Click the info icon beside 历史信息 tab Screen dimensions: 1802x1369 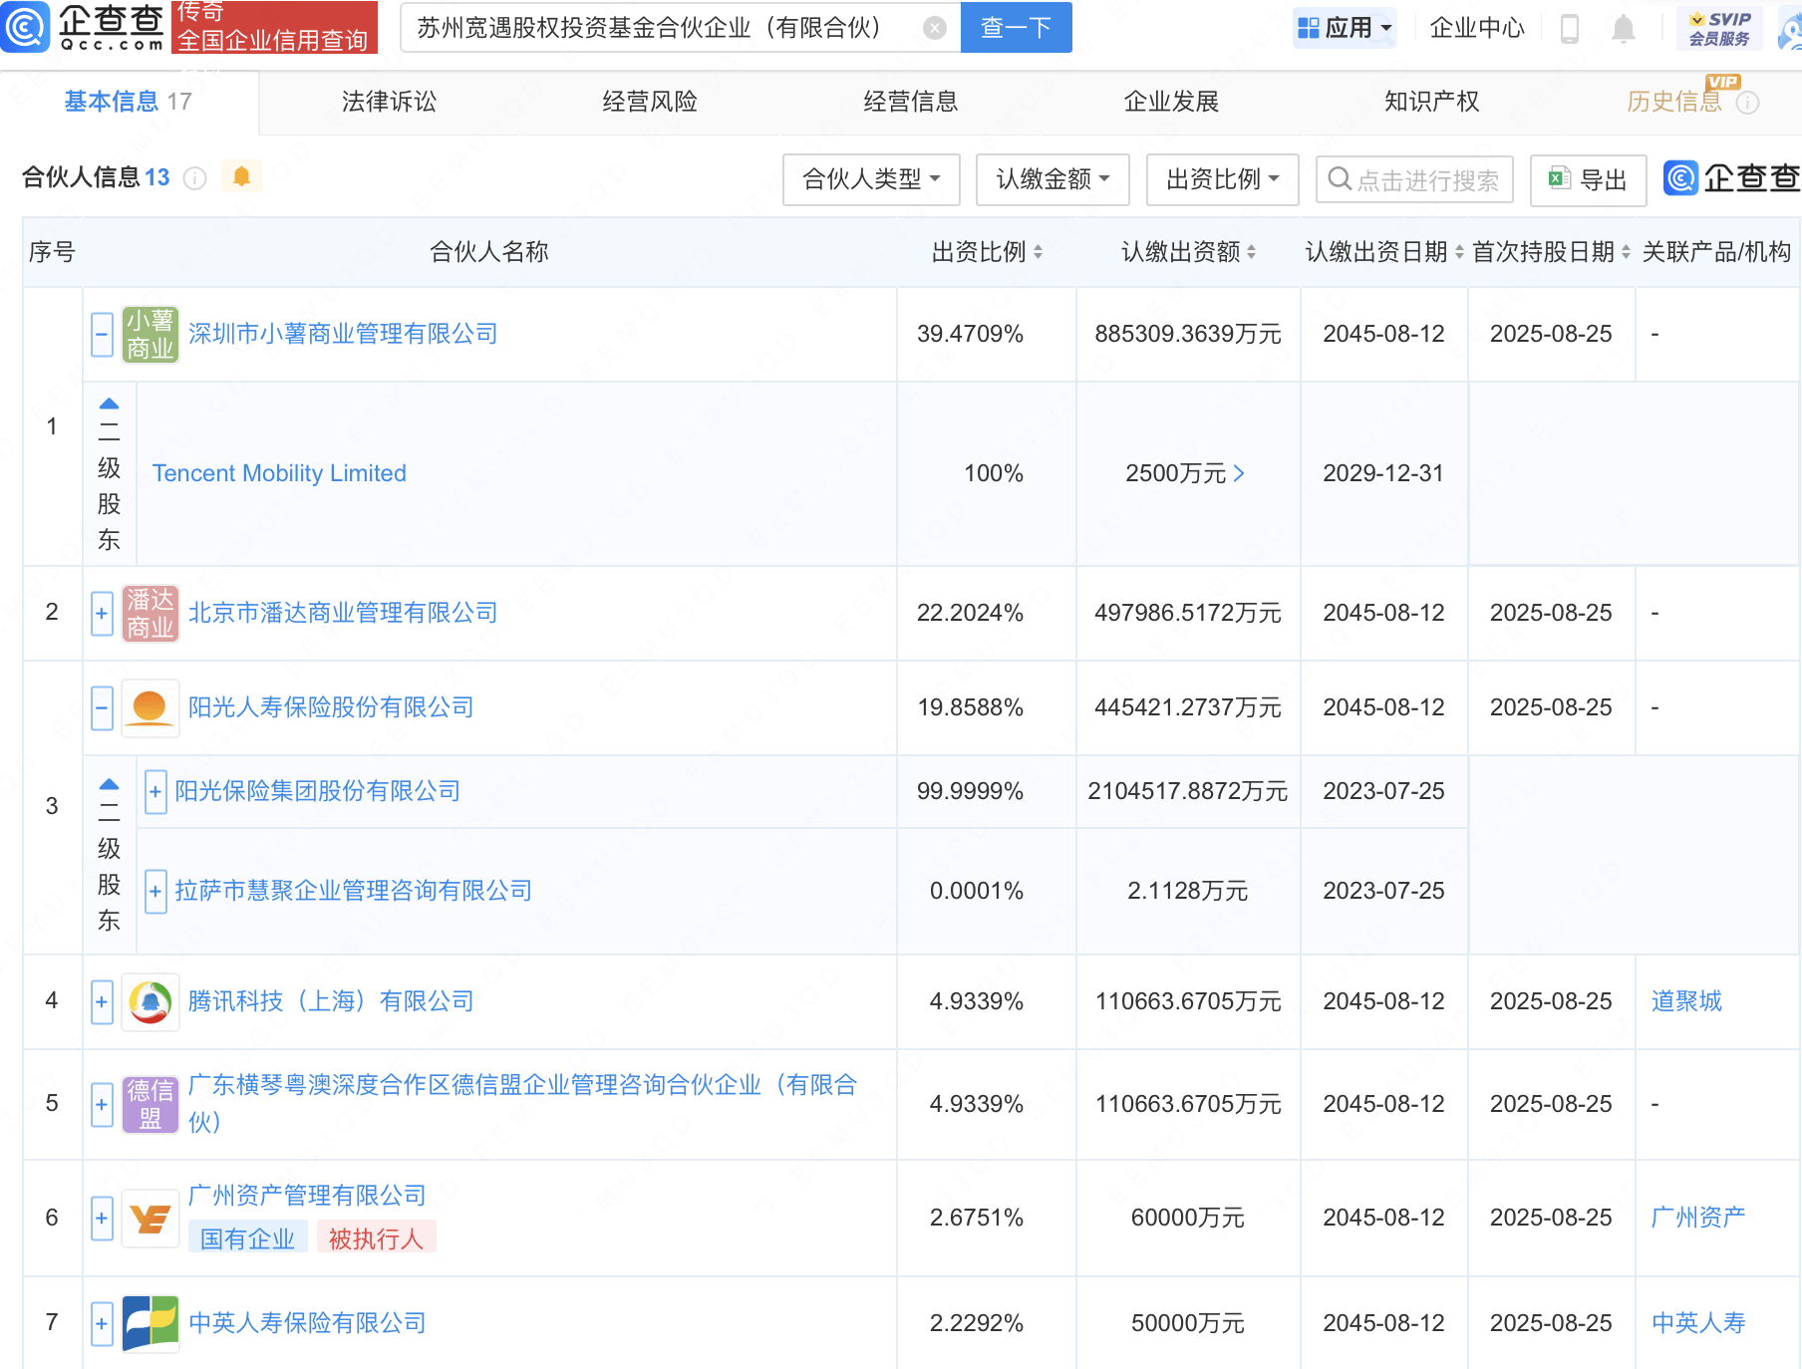coord(1748,103)
